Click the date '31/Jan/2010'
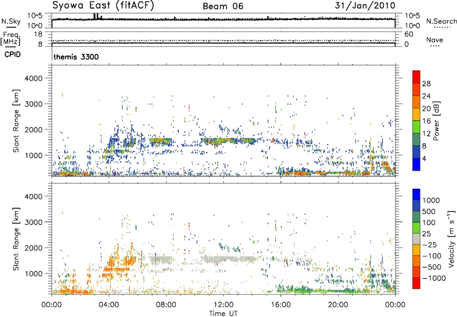Viewport: 457px width, 317px height. point(365,6)
